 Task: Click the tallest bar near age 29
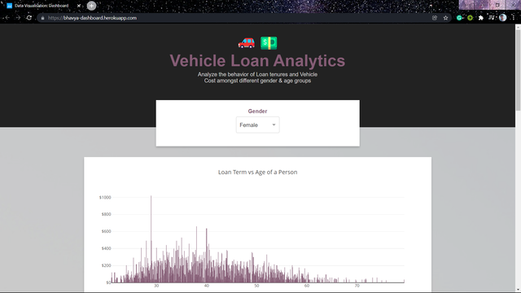151,239
